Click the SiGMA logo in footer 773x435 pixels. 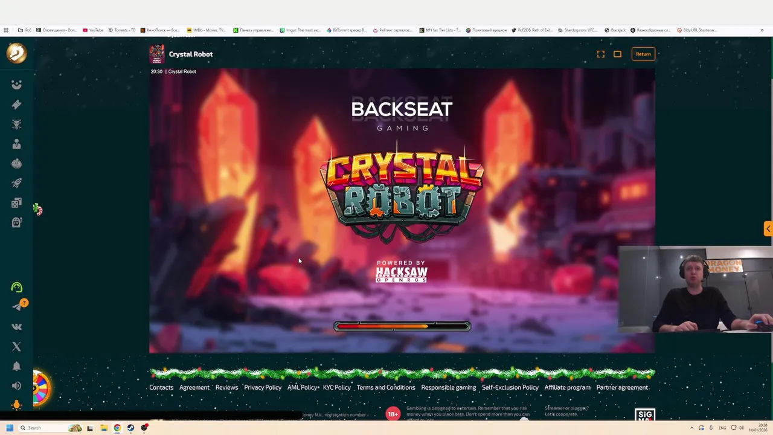645,415
